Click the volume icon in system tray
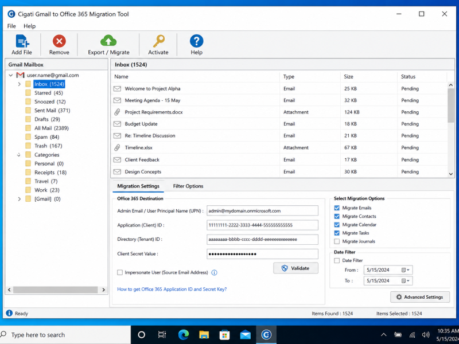This screenshot has width=459, height=344. click(x=426, y=335)
